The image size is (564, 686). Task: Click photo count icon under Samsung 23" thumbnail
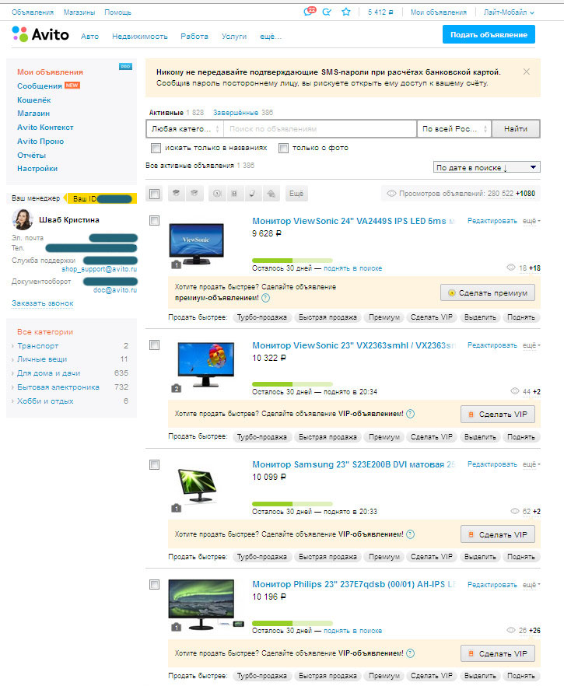tap(176, 508)
